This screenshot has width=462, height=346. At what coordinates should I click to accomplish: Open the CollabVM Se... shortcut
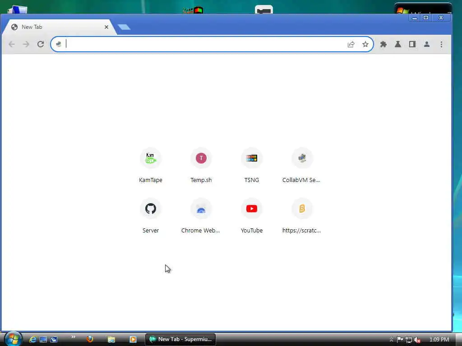click(x=302, y=165)
